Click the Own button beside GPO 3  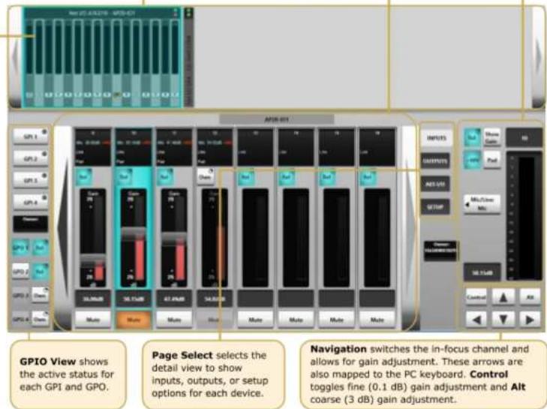[x=40, y=295]
